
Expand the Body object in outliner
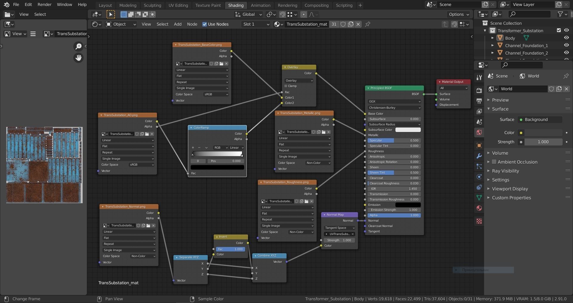point(492,38)
